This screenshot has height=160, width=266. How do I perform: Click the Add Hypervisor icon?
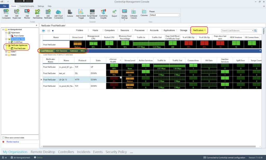point(16,14)
